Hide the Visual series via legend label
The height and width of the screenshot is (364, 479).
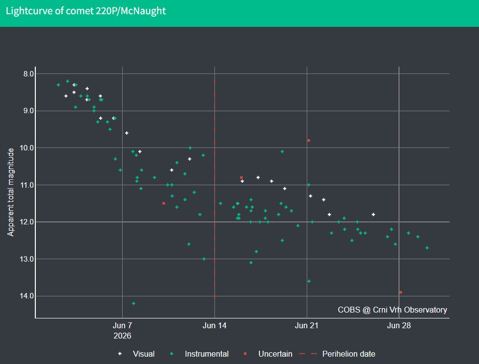[x=144, y=354]
